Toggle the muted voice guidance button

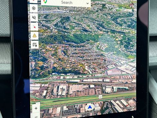pos(34,17)
